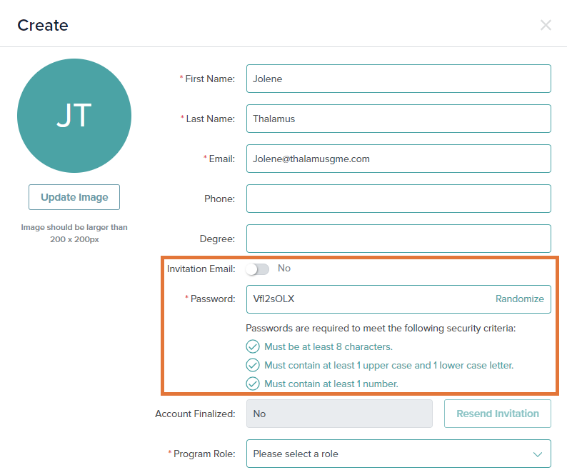
Task: Click 'Must contain at least 1 number.' text
Action: point(331,384)
